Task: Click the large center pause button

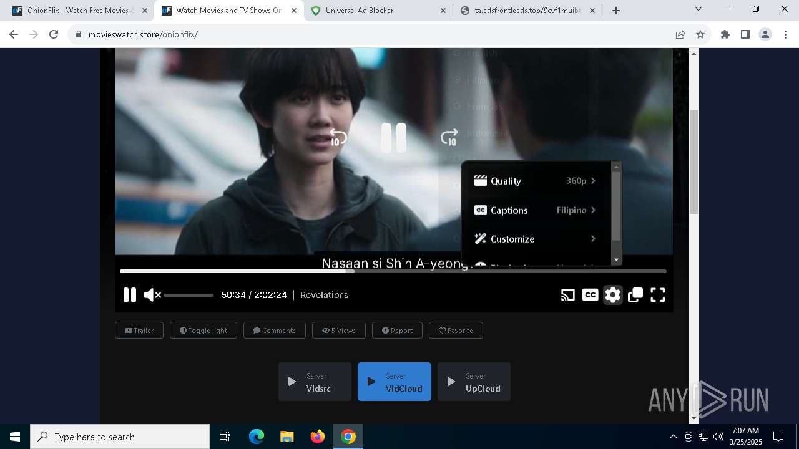Action: pos(394,137)
